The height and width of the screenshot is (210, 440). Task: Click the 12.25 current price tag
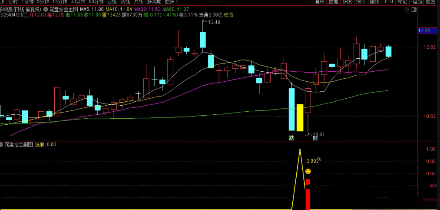pyautogui.click(x=424, y=31)
